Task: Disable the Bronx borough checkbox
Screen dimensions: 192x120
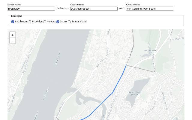Action: 58,22
